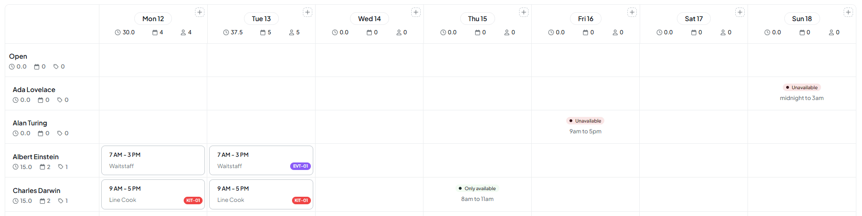Click the purple EVT-01 tag
This screenshot has height=216, width=862.
(x=301, y=166)
